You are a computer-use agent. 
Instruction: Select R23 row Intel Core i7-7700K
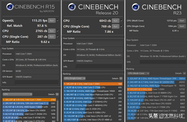[x=156, y=107]
